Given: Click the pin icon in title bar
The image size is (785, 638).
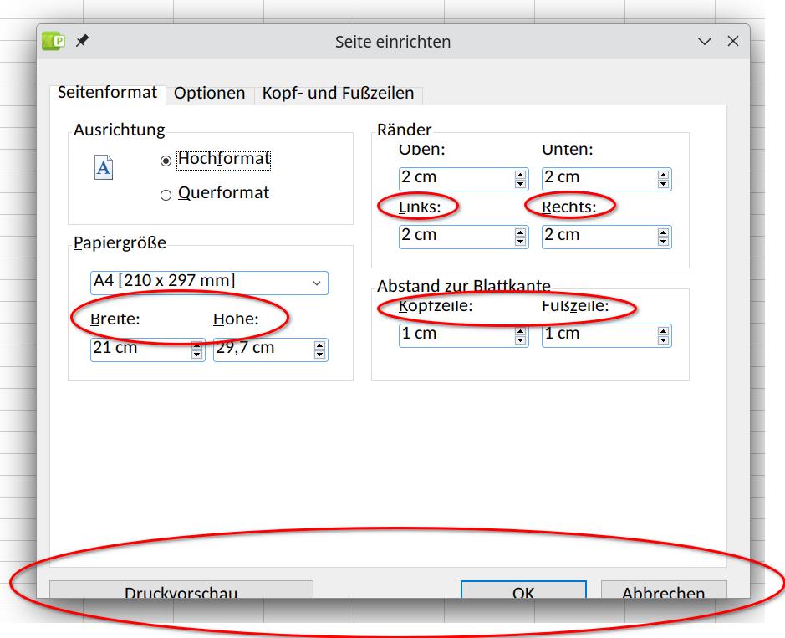Looking at the screenshot, I should click(x=82, y=41).
